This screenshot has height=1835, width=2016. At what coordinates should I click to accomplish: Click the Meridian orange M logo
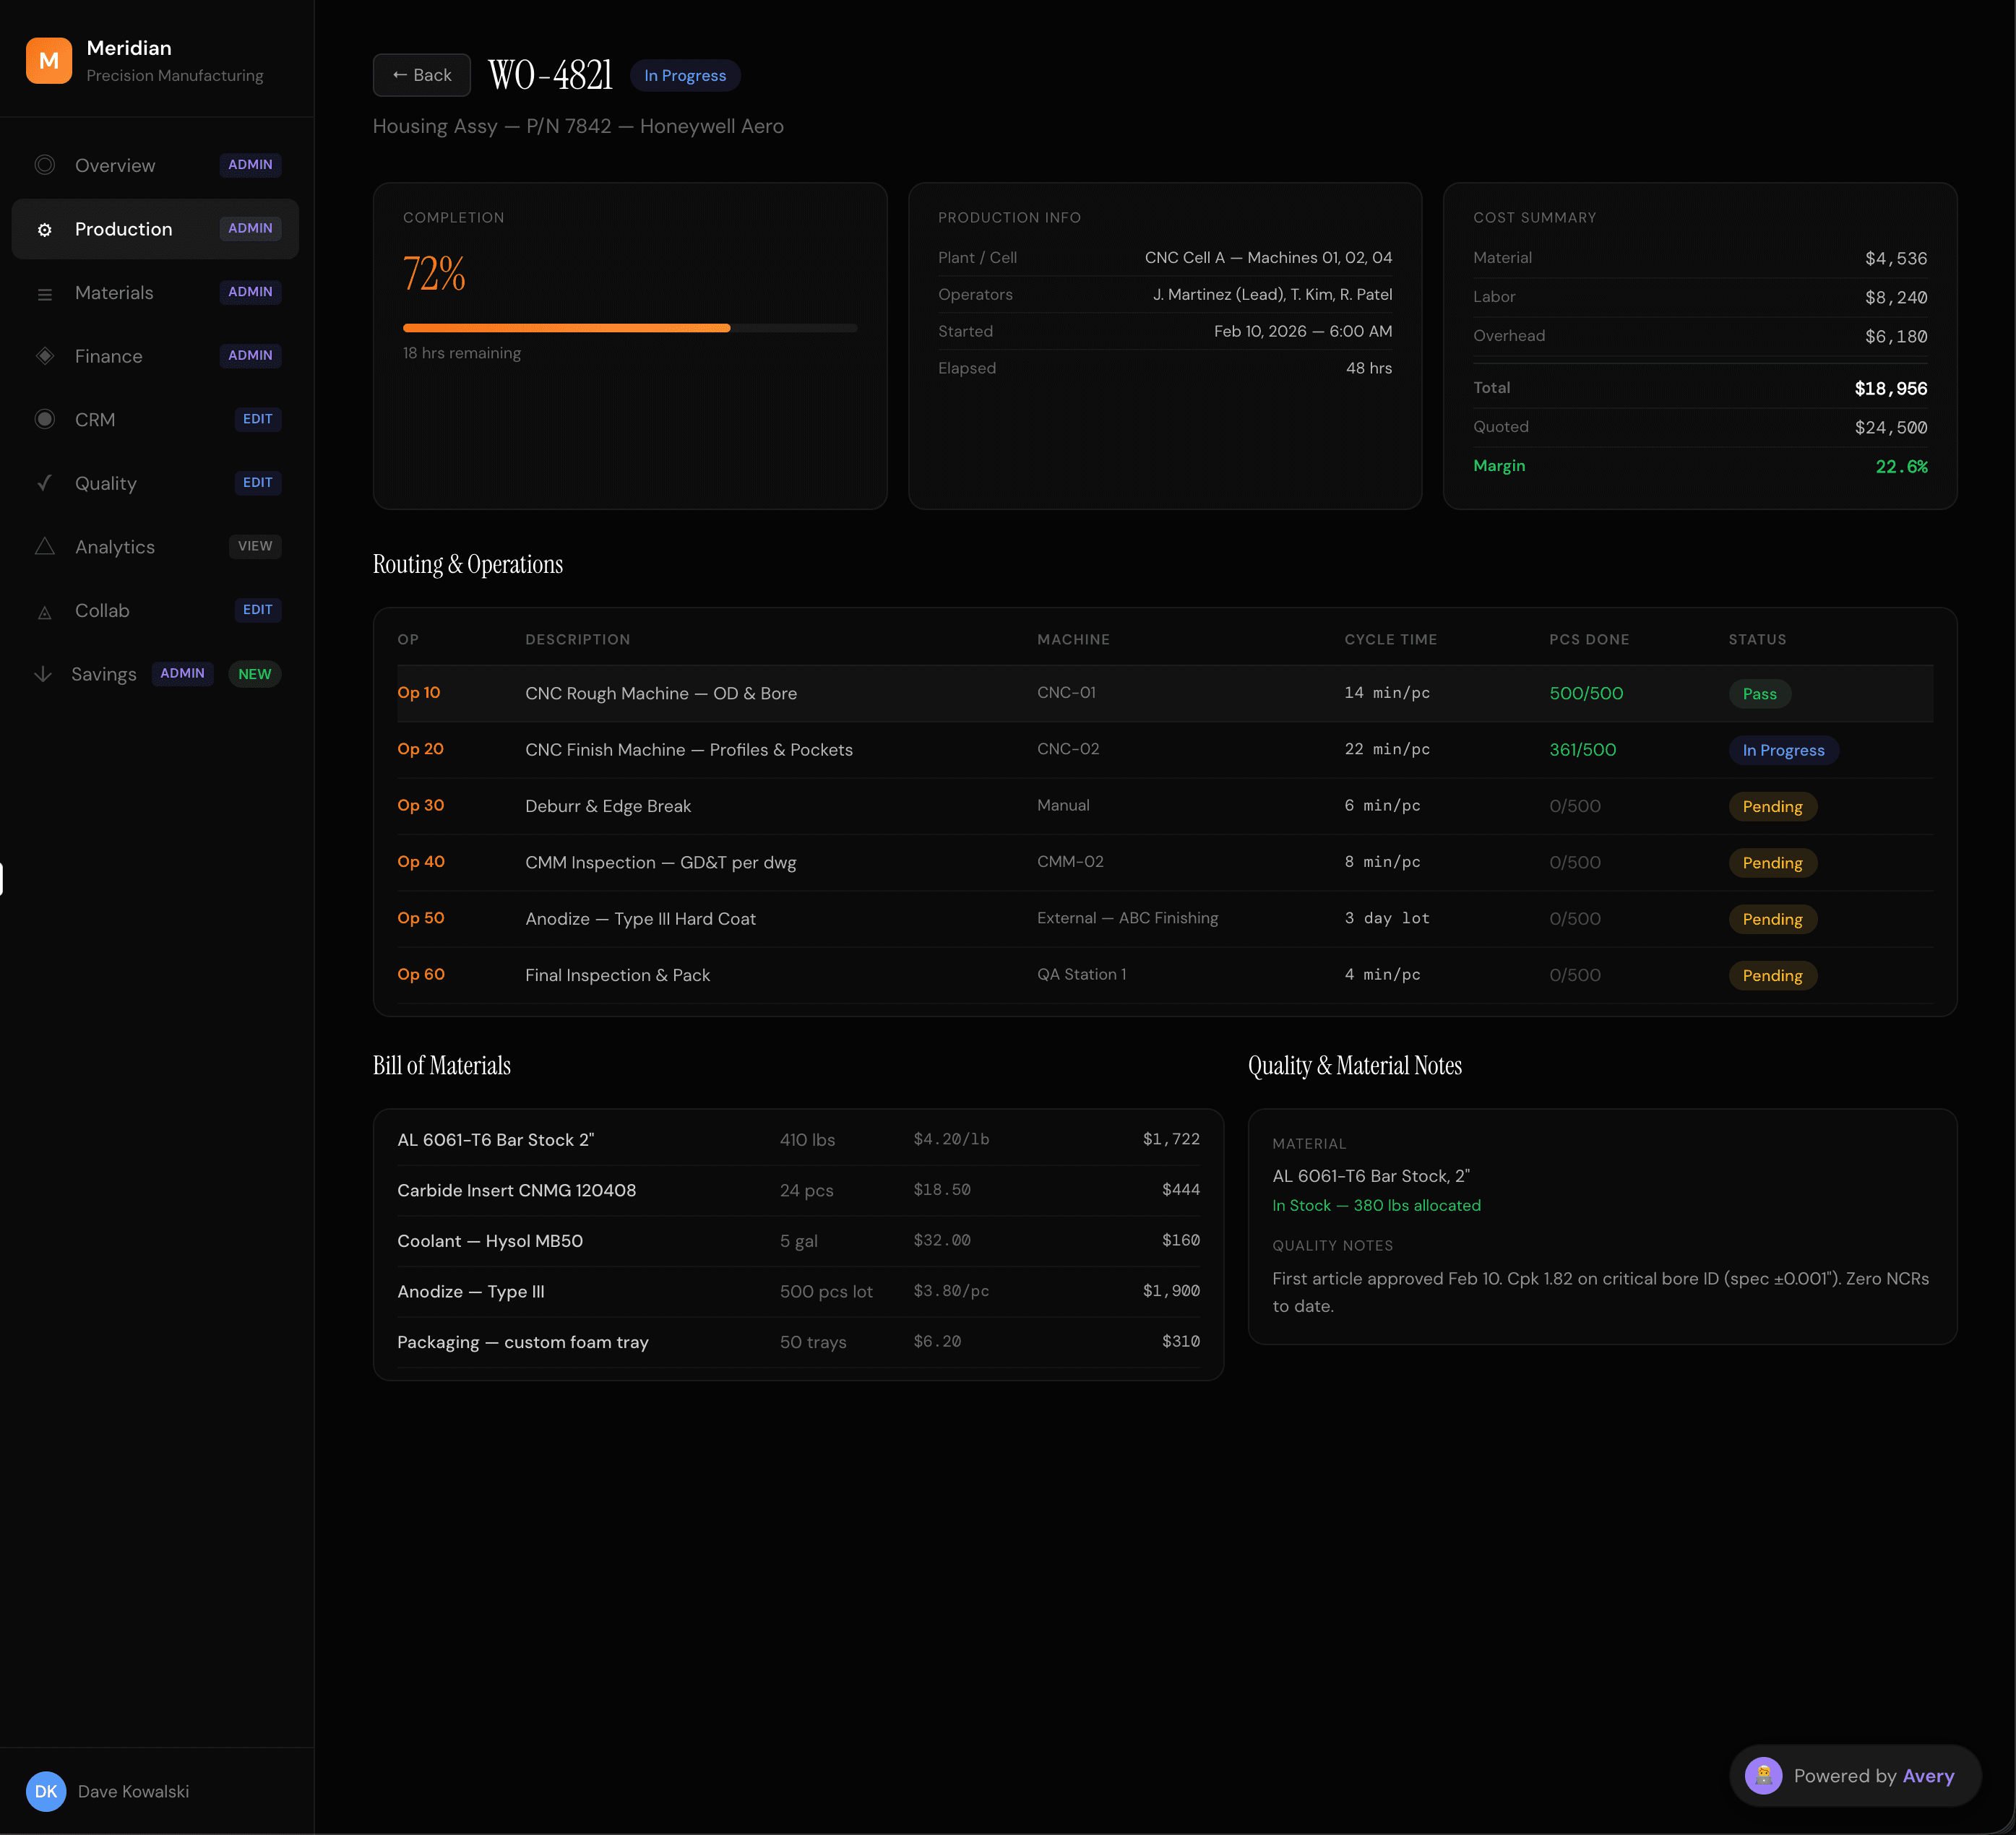click(48, 61)
